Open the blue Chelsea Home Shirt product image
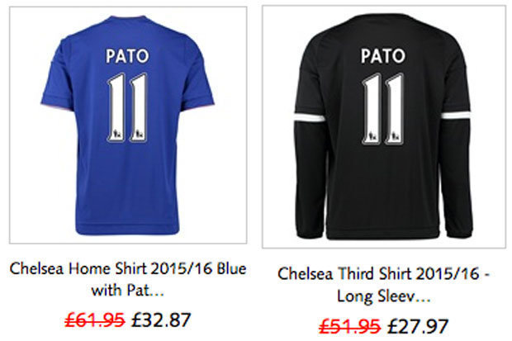Image resolution: width=512 pixels, height=341 pixels. tap(128, 126)
